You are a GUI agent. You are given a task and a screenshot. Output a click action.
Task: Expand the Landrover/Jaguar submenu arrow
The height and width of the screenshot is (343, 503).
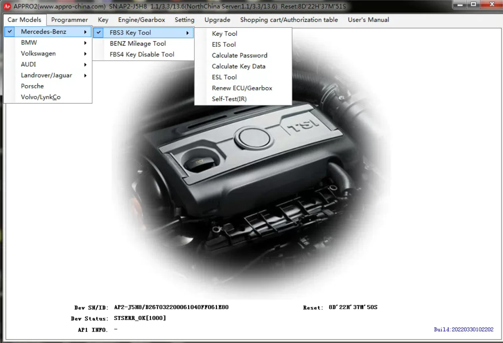pyautogui.click(x=85, y=75)
